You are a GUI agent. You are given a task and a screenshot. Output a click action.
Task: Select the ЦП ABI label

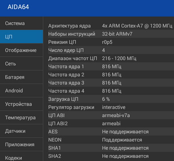point(56,115)
